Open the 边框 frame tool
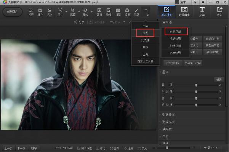The width and height of the screenshot is (229, 152). (x=109, y=12)
